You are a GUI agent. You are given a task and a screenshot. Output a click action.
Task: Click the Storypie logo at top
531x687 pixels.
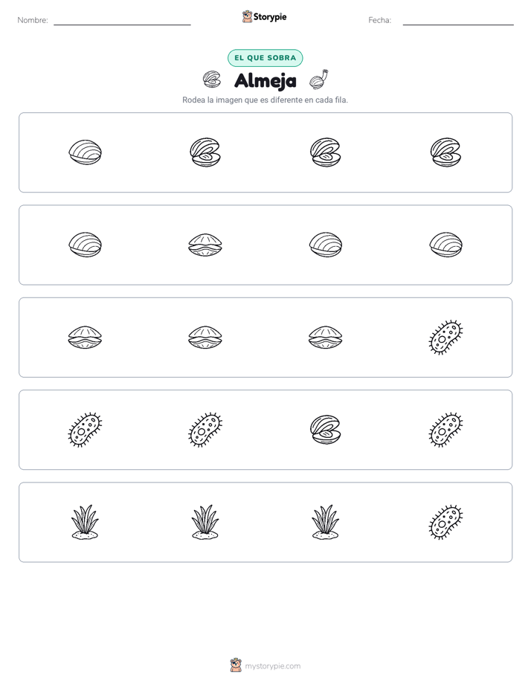tap(264, 17)
